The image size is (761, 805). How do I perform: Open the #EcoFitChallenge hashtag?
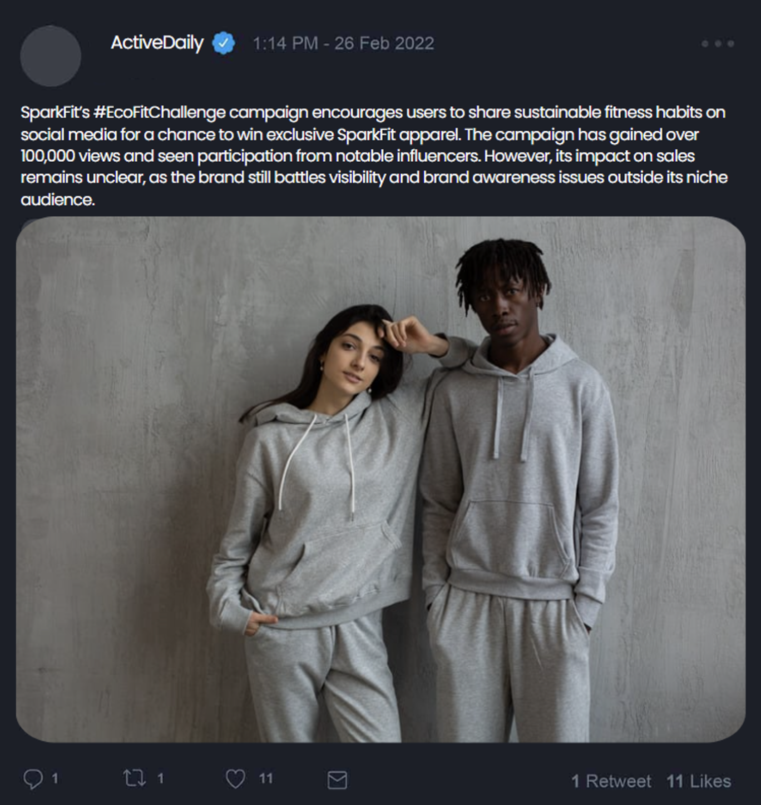(160, 112)
